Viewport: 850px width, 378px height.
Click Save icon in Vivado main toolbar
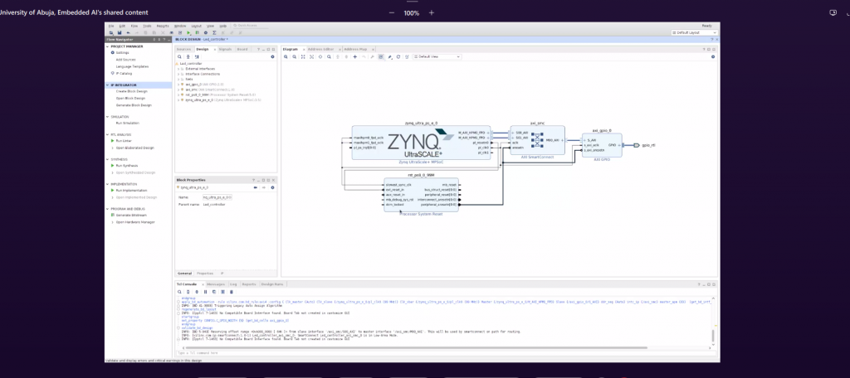pos(120,32)
